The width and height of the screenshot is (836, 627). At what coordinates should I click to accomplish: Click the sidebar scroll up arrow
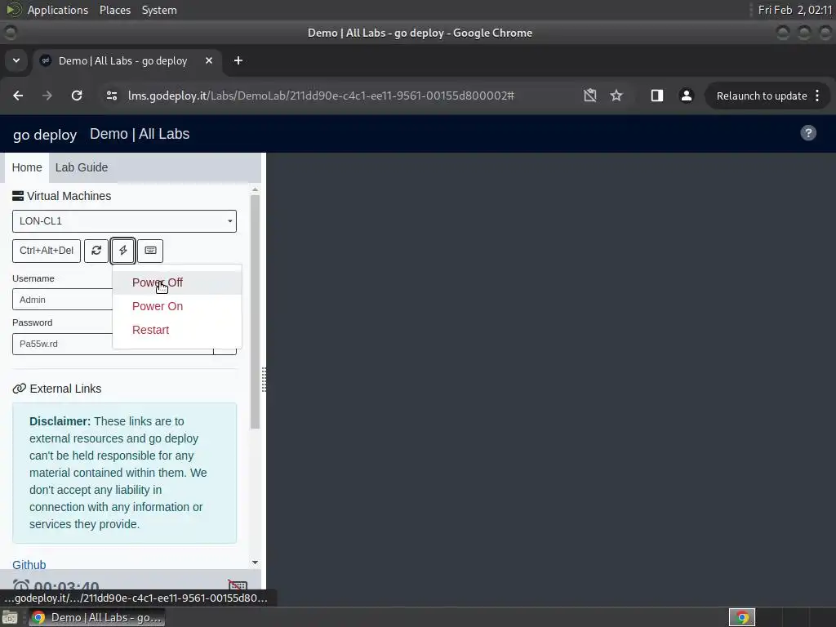pos(255,189)
